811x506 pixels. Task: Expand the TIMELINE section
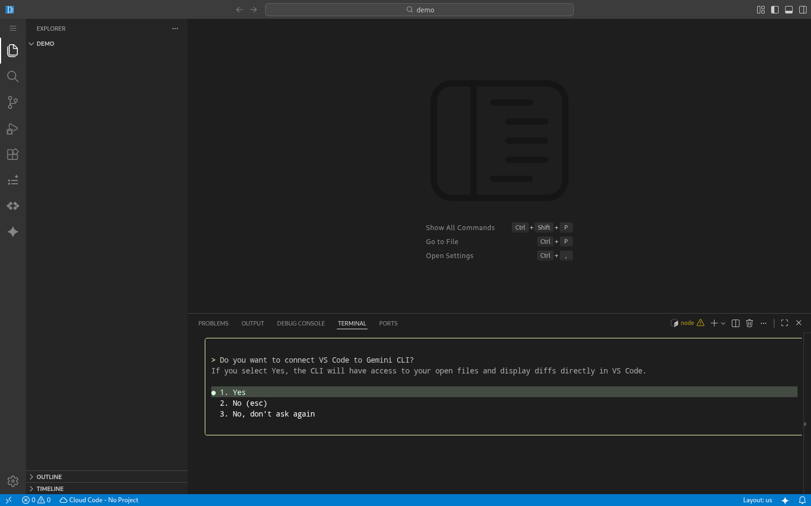click(x=51, y=488)
